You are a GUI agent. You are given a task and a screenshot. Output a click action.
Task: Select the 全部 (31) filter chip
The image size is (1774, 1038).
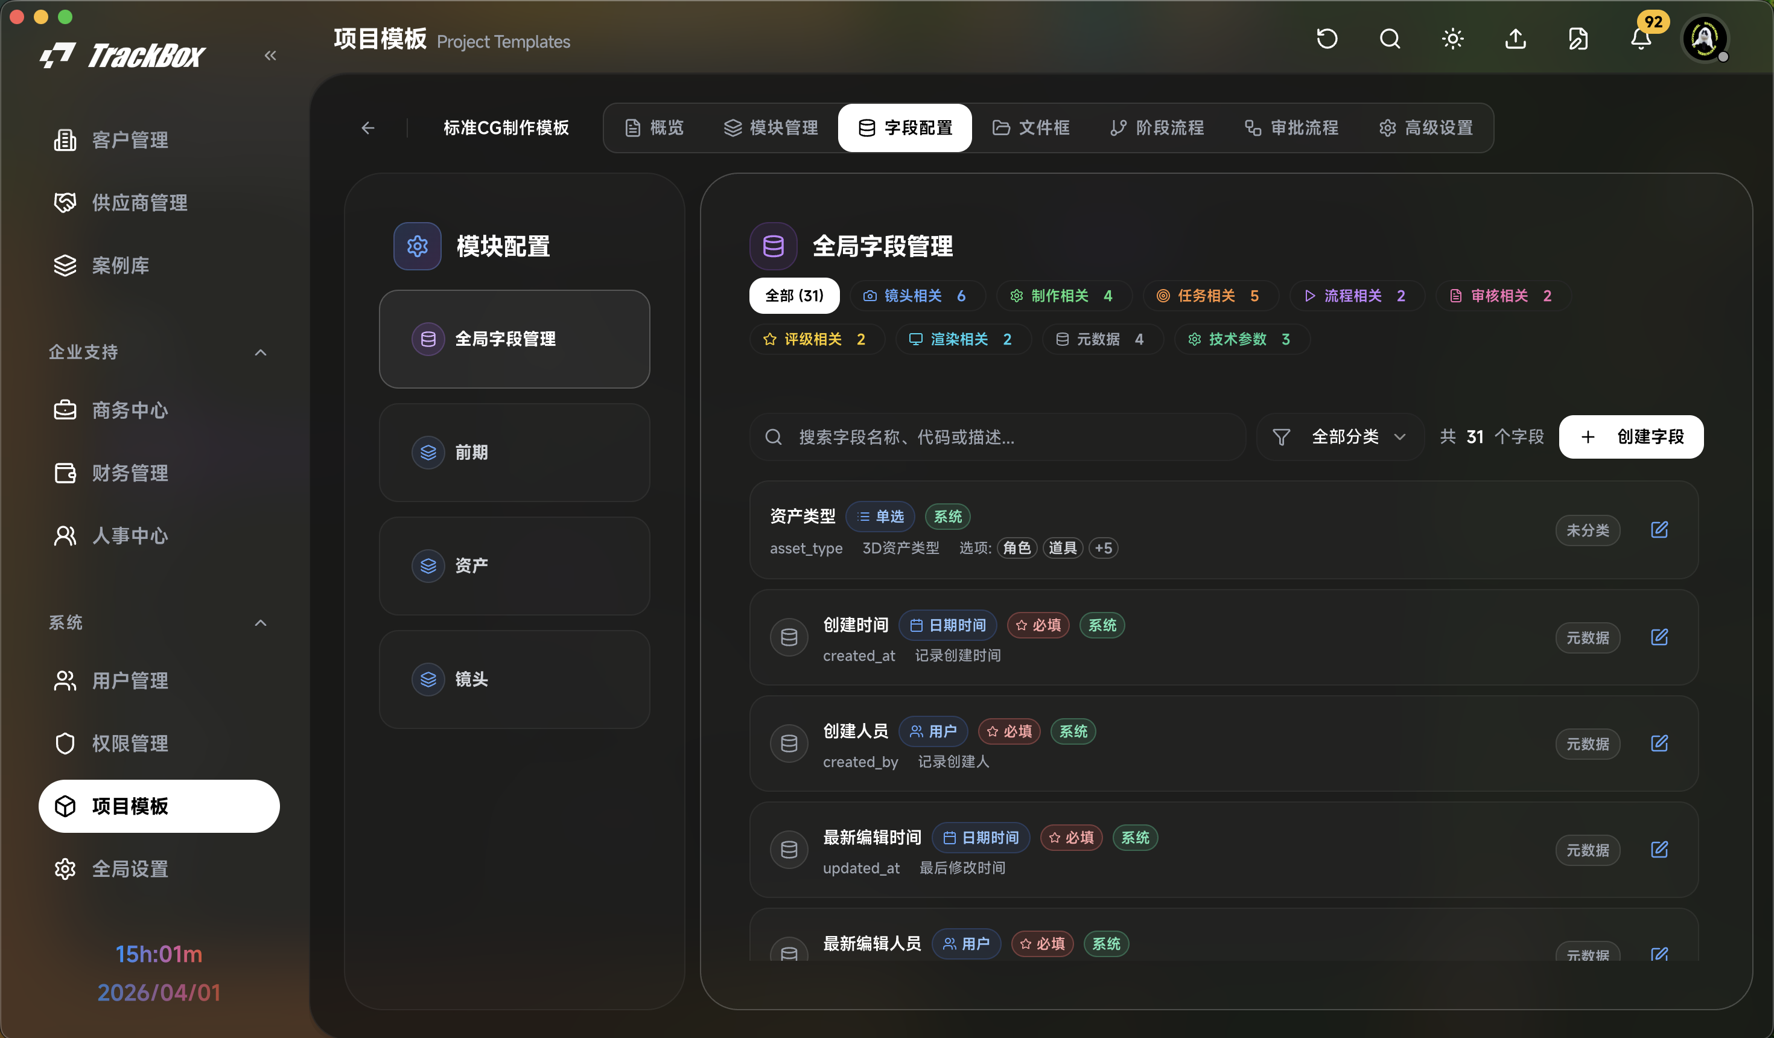pos(794,296)
